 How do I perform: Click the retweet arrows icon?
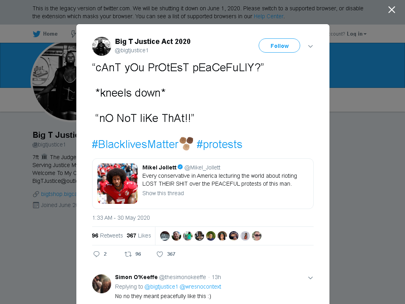coord(128,254)
